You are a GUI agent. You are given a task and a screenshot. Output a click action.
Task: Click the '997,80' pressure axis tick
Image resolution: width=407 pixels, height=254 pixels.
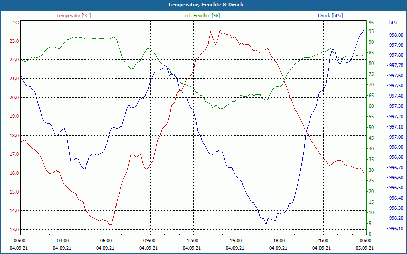pos(397,55)
